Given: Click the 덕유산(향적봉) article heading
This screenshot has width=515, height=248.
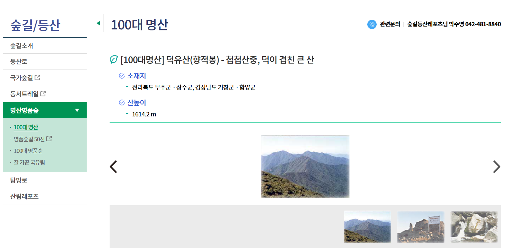Looking at the screenshot, I should click(217, 60).
